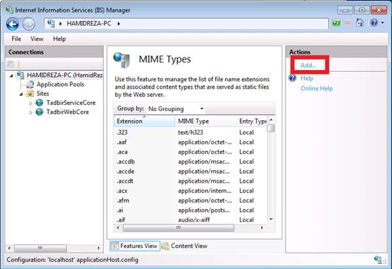
Task: Sort by the Entry Type column header
Action: coord(252,121)
